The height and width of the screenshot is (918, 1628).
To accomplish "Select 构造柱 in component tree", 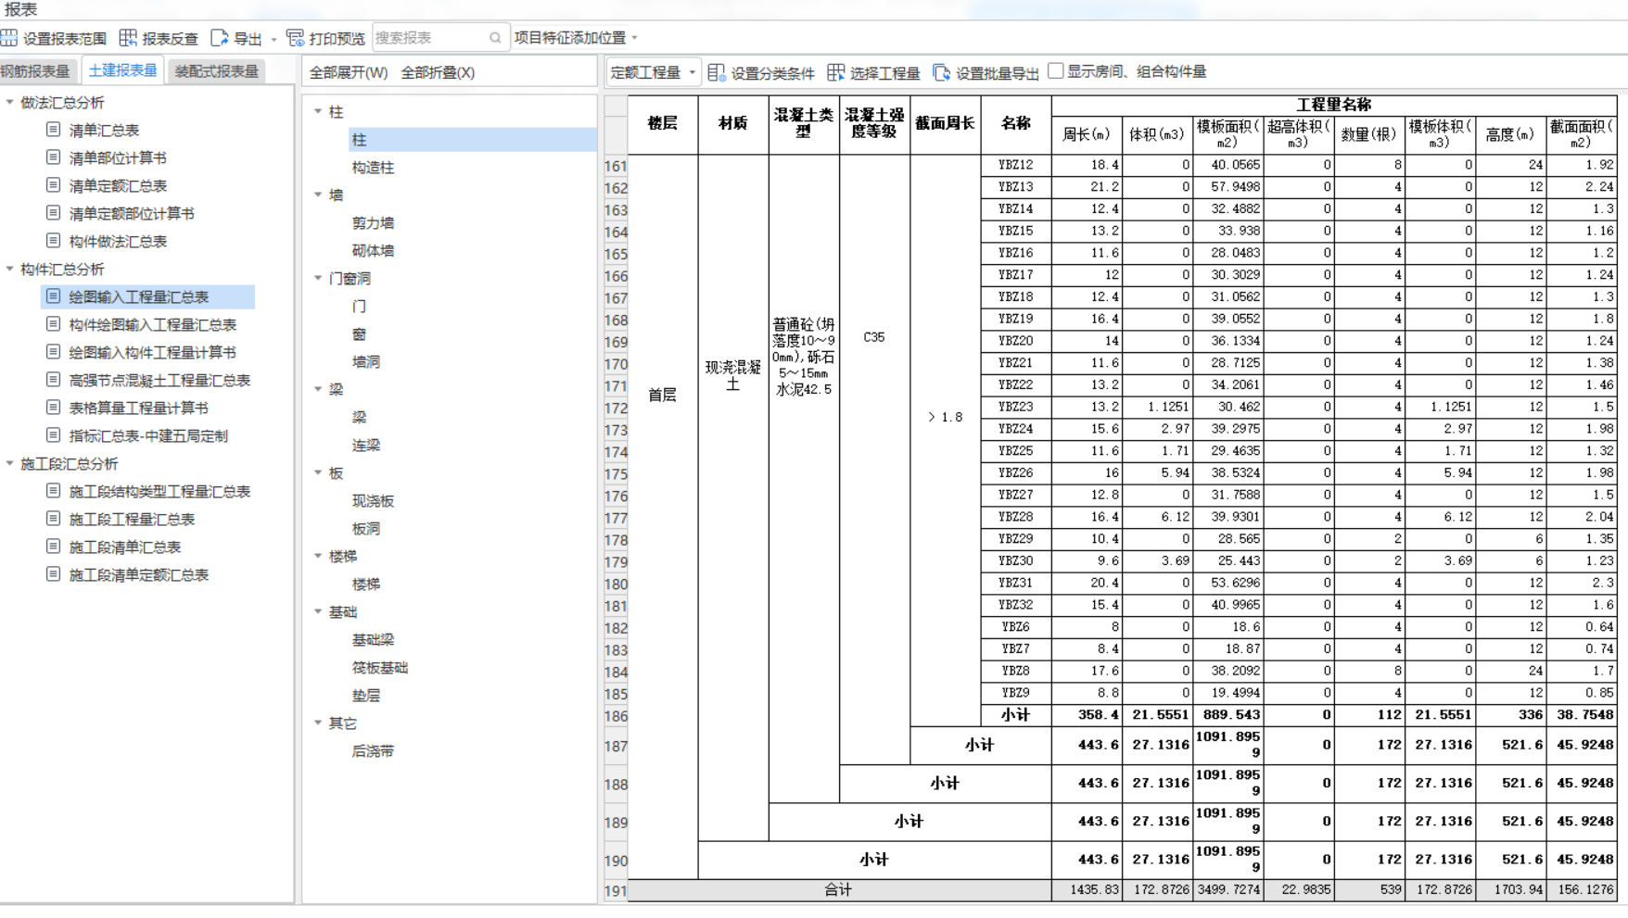I will pos(373,167).
